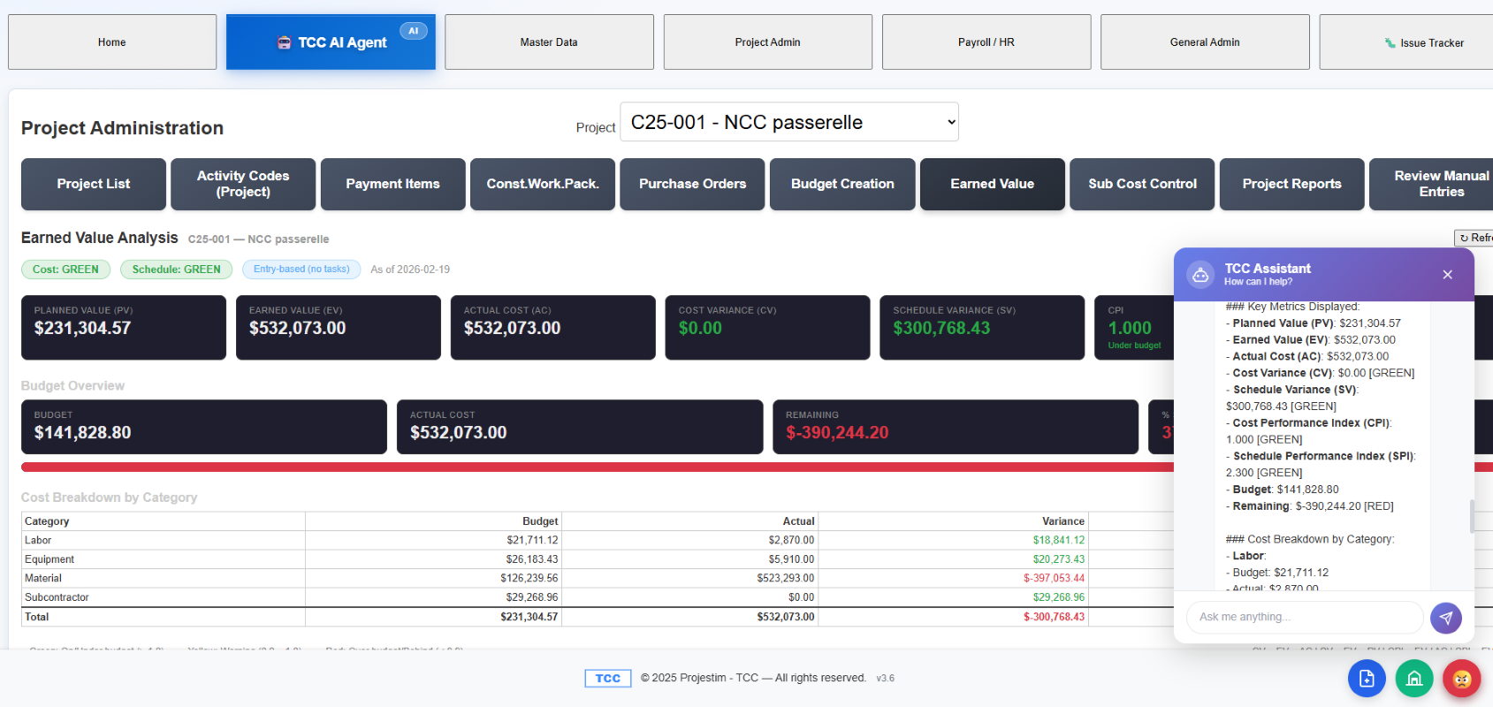
Task: Click the Refresh button
Action: (x=1474, y=238)
